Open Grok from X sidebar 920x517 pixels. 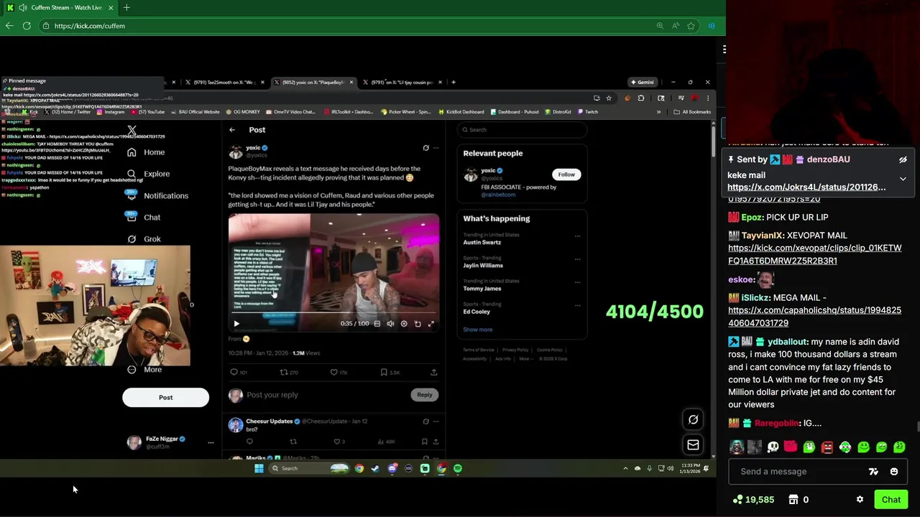point(144,239)
